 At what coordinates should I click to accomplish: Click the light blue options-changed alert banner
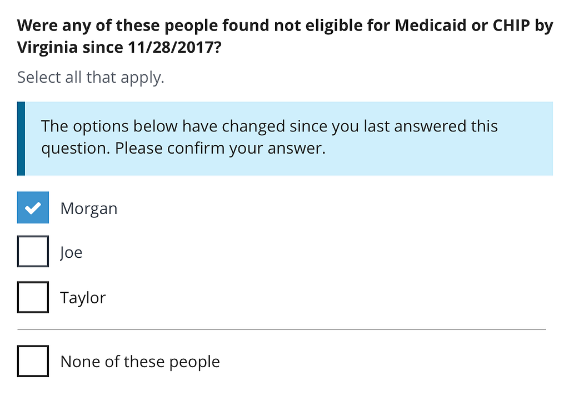click(x=285, y=139)
